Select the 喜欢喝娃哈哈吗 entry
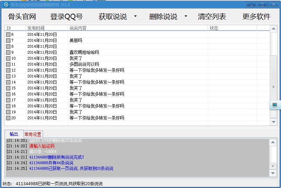This screenshot has width=281, height=188. click(84, 52)
